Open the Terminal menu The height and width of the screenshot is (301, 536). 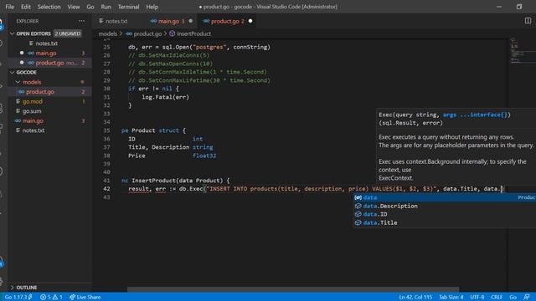point(128,7)
